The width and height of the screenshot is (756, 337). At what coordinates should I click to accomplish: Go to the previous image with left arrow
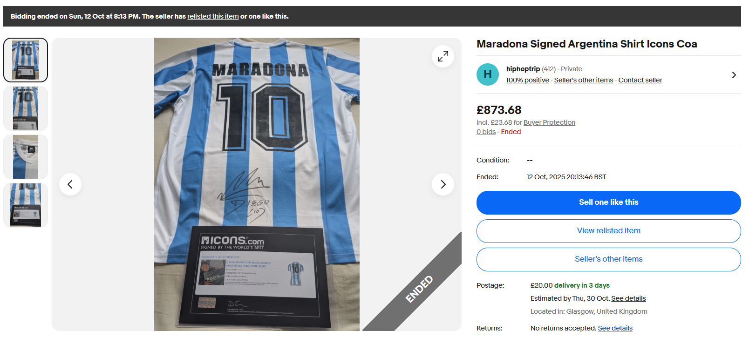pyautogui.click(x=70, y=184)
